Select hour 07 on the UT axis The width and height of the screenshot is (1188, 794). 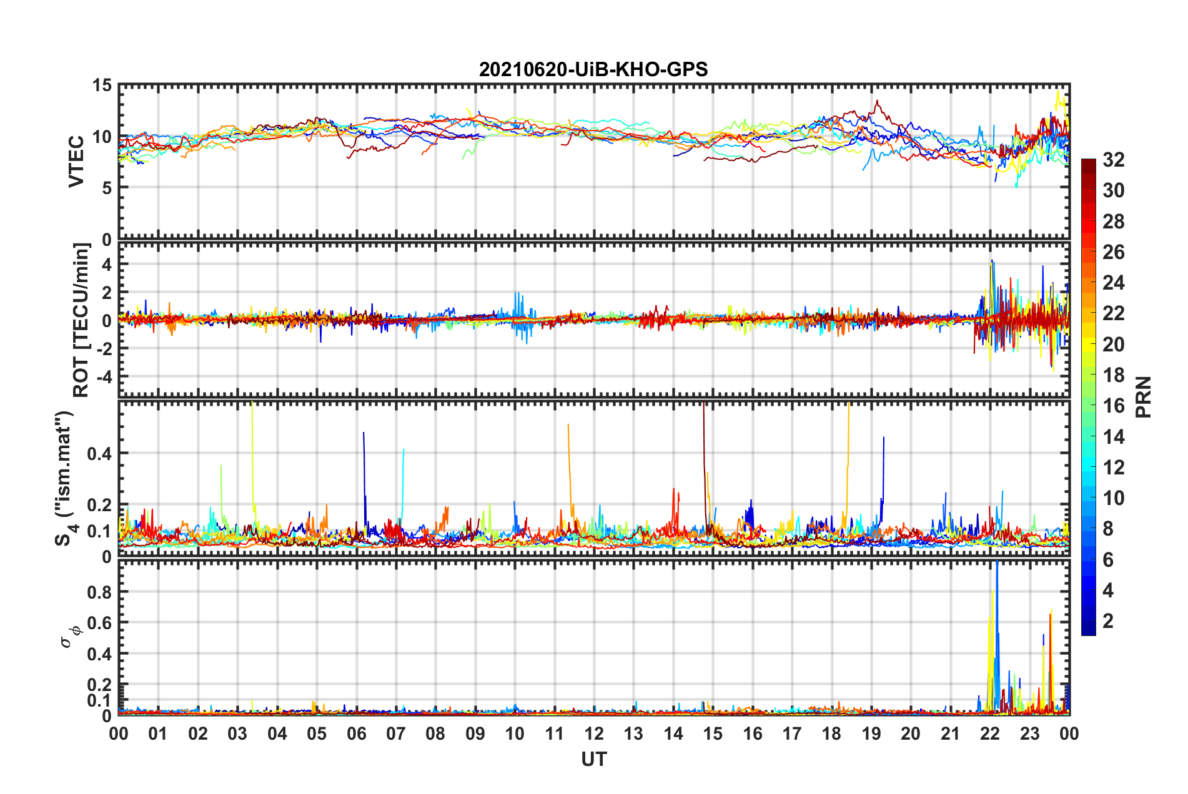396,733
